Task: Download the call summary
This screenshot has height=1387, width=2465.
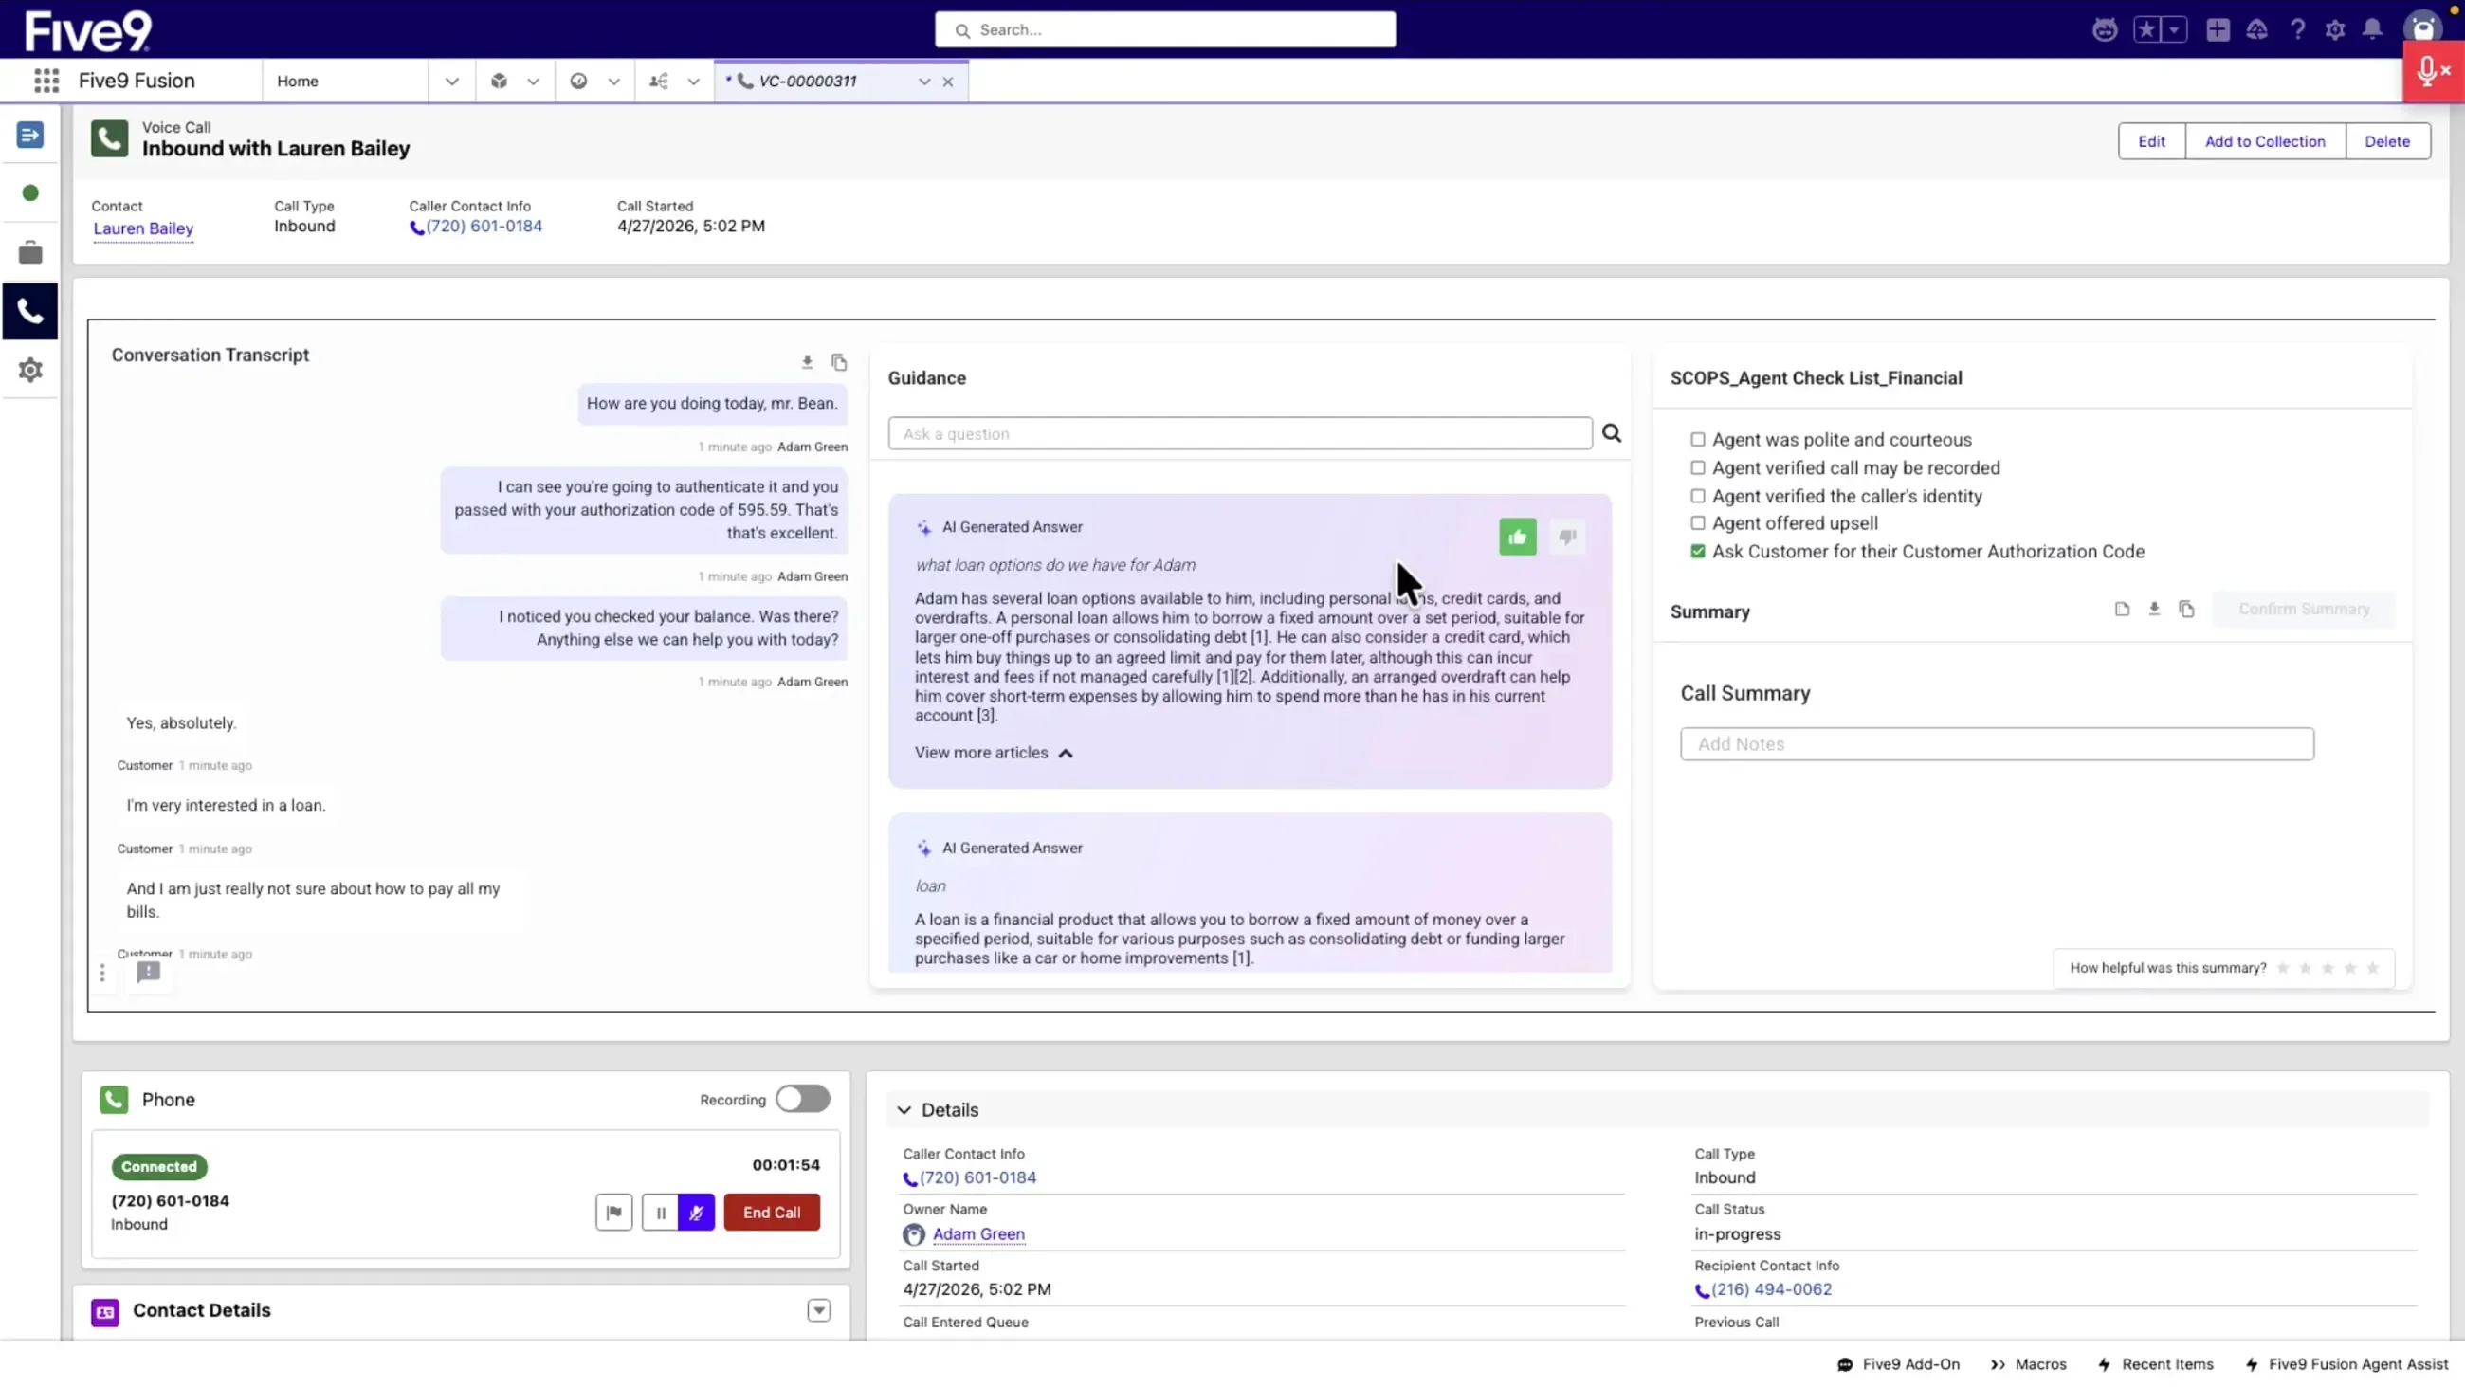Action: tap(2154, 609)
